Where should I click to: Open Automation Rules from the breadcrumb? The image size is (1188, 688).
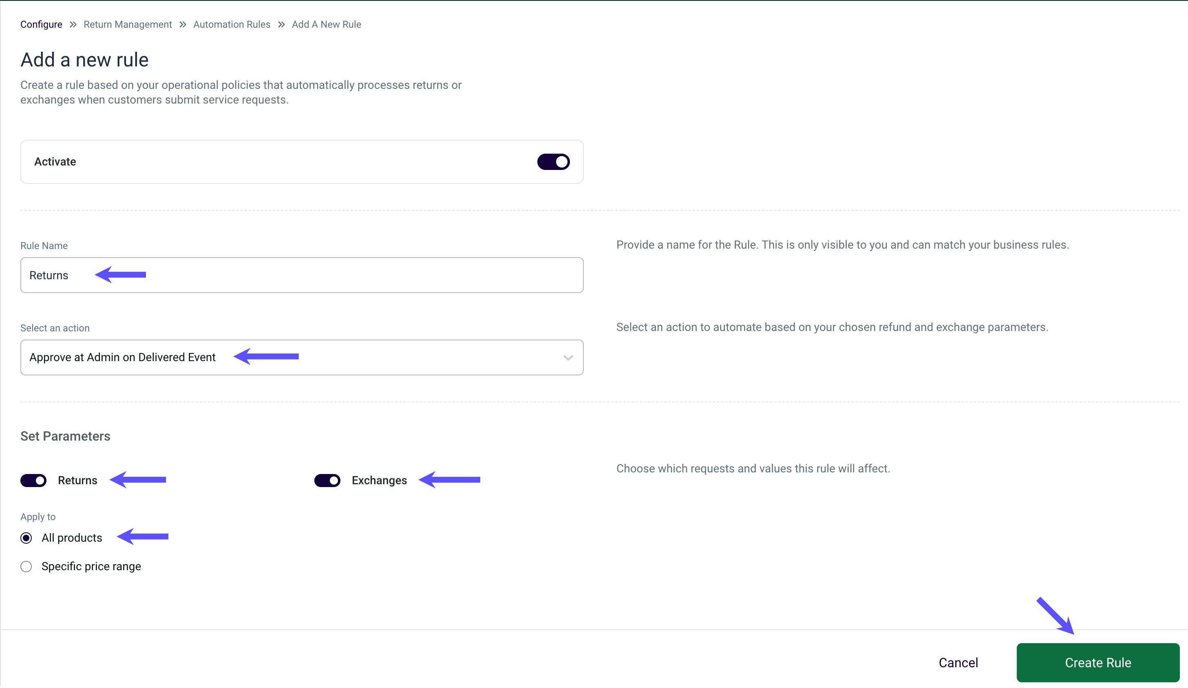coord(232,24)
